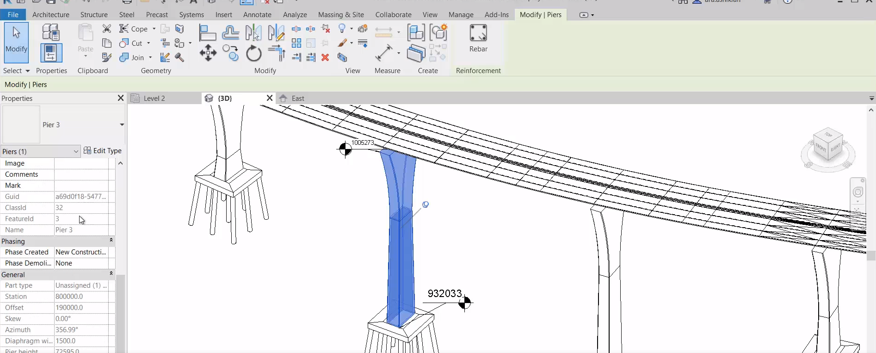Click the Offset tool icon

(x=230, y=33)
